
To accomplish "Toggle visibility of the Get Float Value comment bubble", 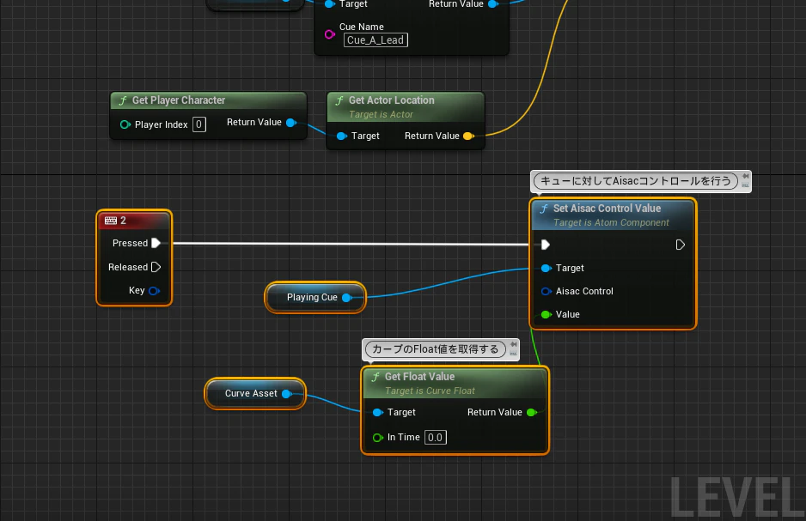I will pyautogui.click(x=513, y=354).
